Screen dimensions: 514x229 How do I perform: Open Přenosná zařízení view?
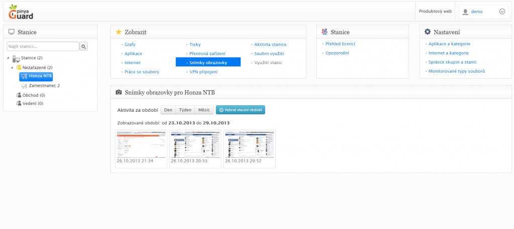(207, 53)
